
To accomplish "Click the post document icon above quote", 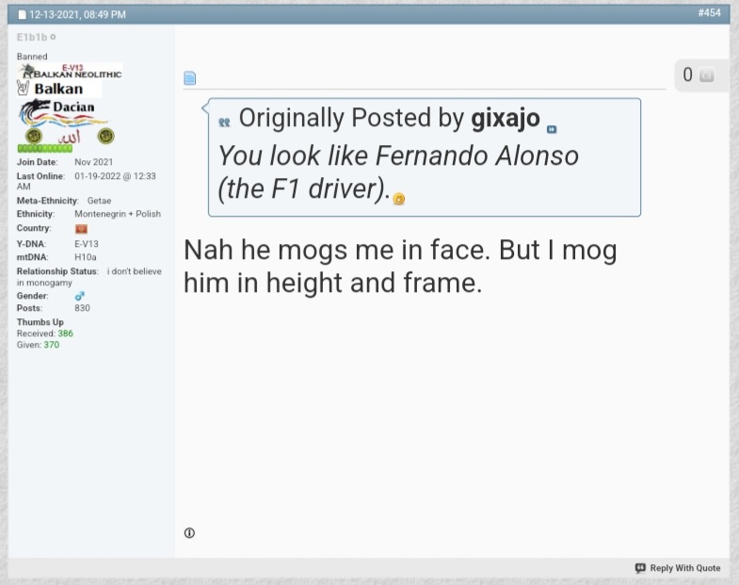I will coord(190,78).
